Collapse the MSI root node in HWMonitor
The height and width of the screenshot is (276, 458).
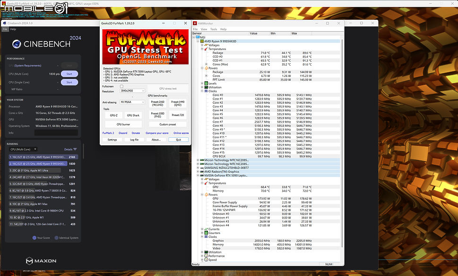click(194, 37)
